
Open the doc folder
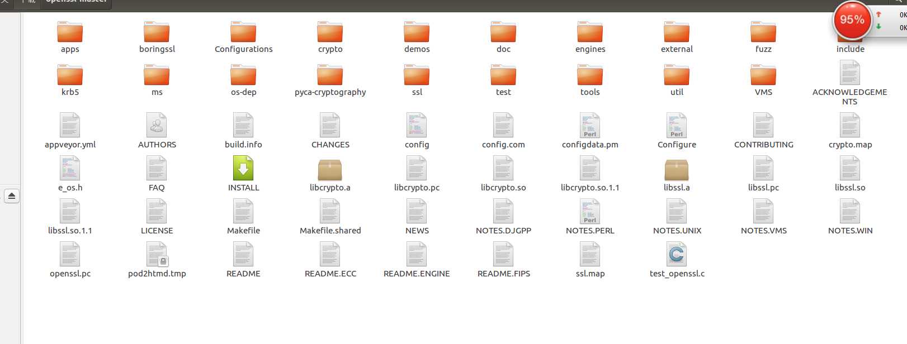[x=503, y=32]
